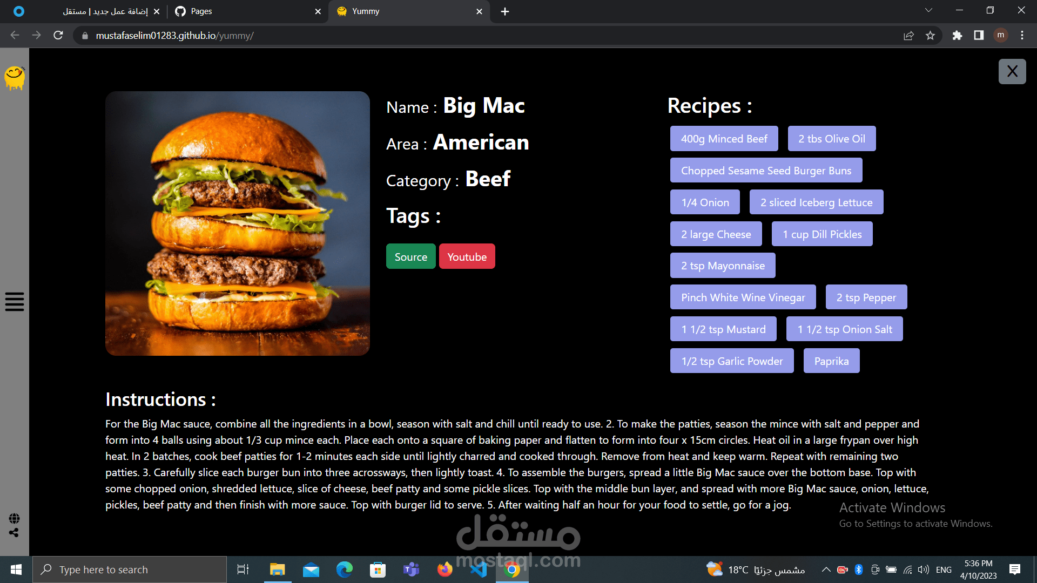Watch the recipe on Youtube

coord(467,257)
